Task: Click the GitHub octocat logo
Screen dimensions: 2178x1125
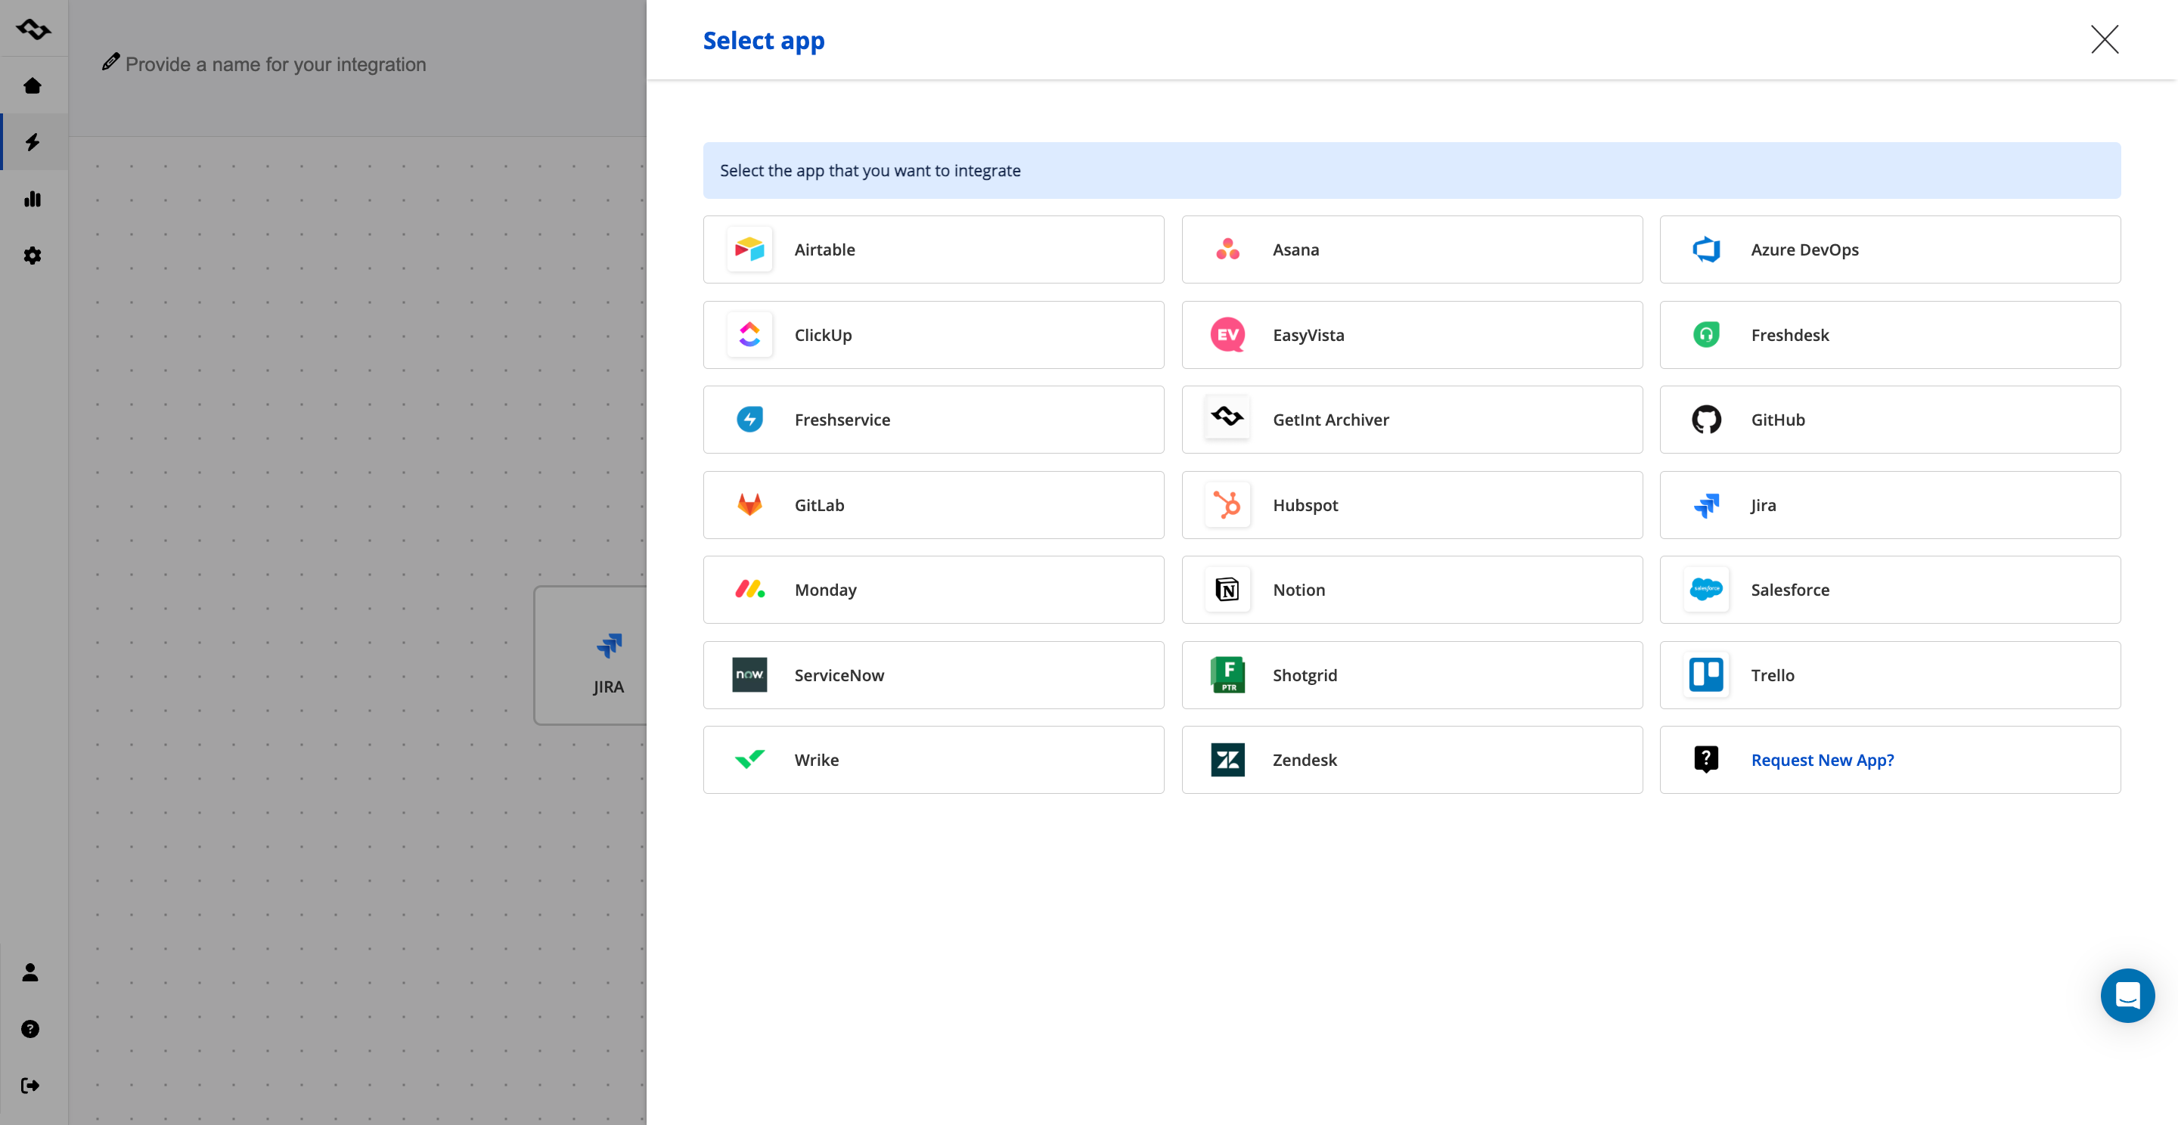Action: [1706, 420]
